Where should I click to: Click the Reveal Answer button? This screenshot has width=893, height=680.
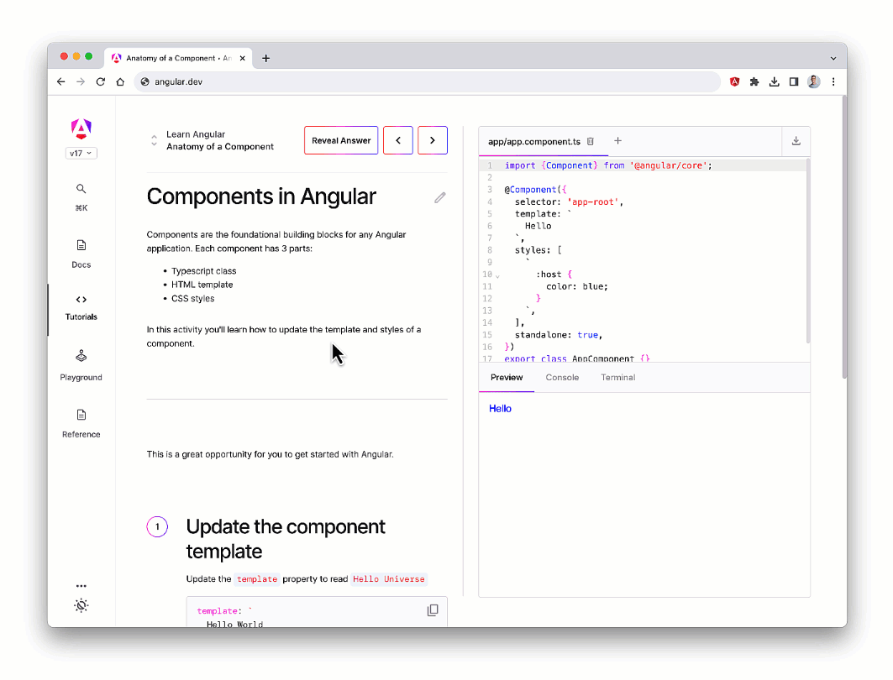click(x=340, y=140)
